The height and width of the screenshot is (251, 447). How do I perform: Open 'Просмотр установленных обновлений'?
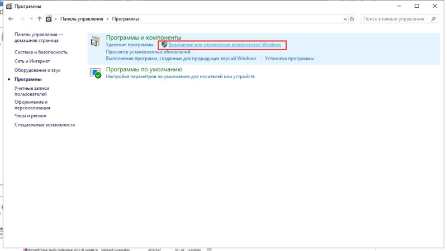148,52
